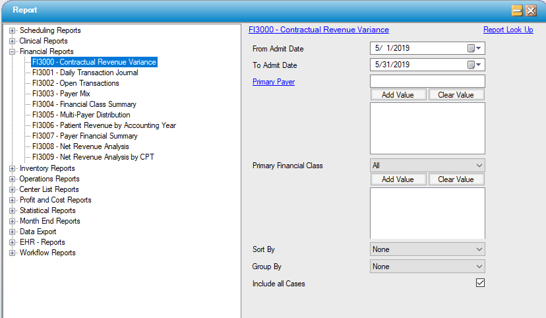Select FI3006 - Patient Revenue by Accounting Year

(x=104, y=125)
